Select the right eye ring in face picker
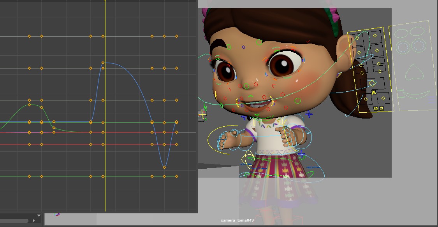 pyautogui.click(x=419, y=45)
